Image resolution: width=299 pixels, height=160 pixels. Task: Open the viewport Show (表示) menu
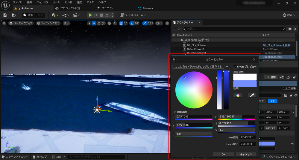click(66, 23)
